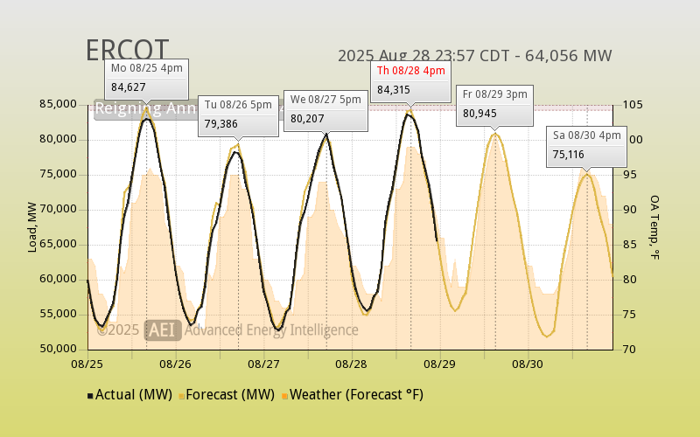The height and width of the screenshot is (437, 700).
Task: Select the Tu 08/26 5pm peak tooltip
Action: (x=238, y=116)
